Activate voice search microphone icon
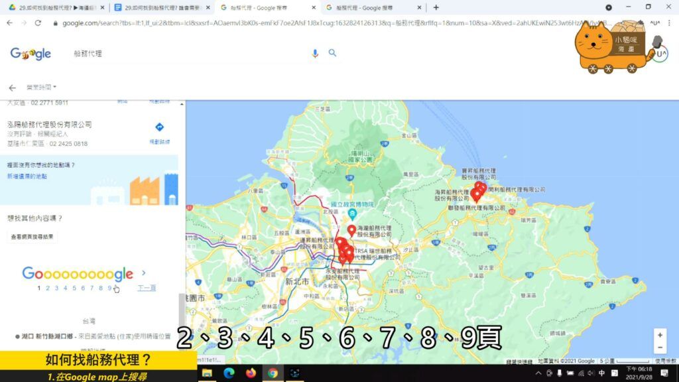This screenshot has width=679, height=382. [x=315, y=53]
